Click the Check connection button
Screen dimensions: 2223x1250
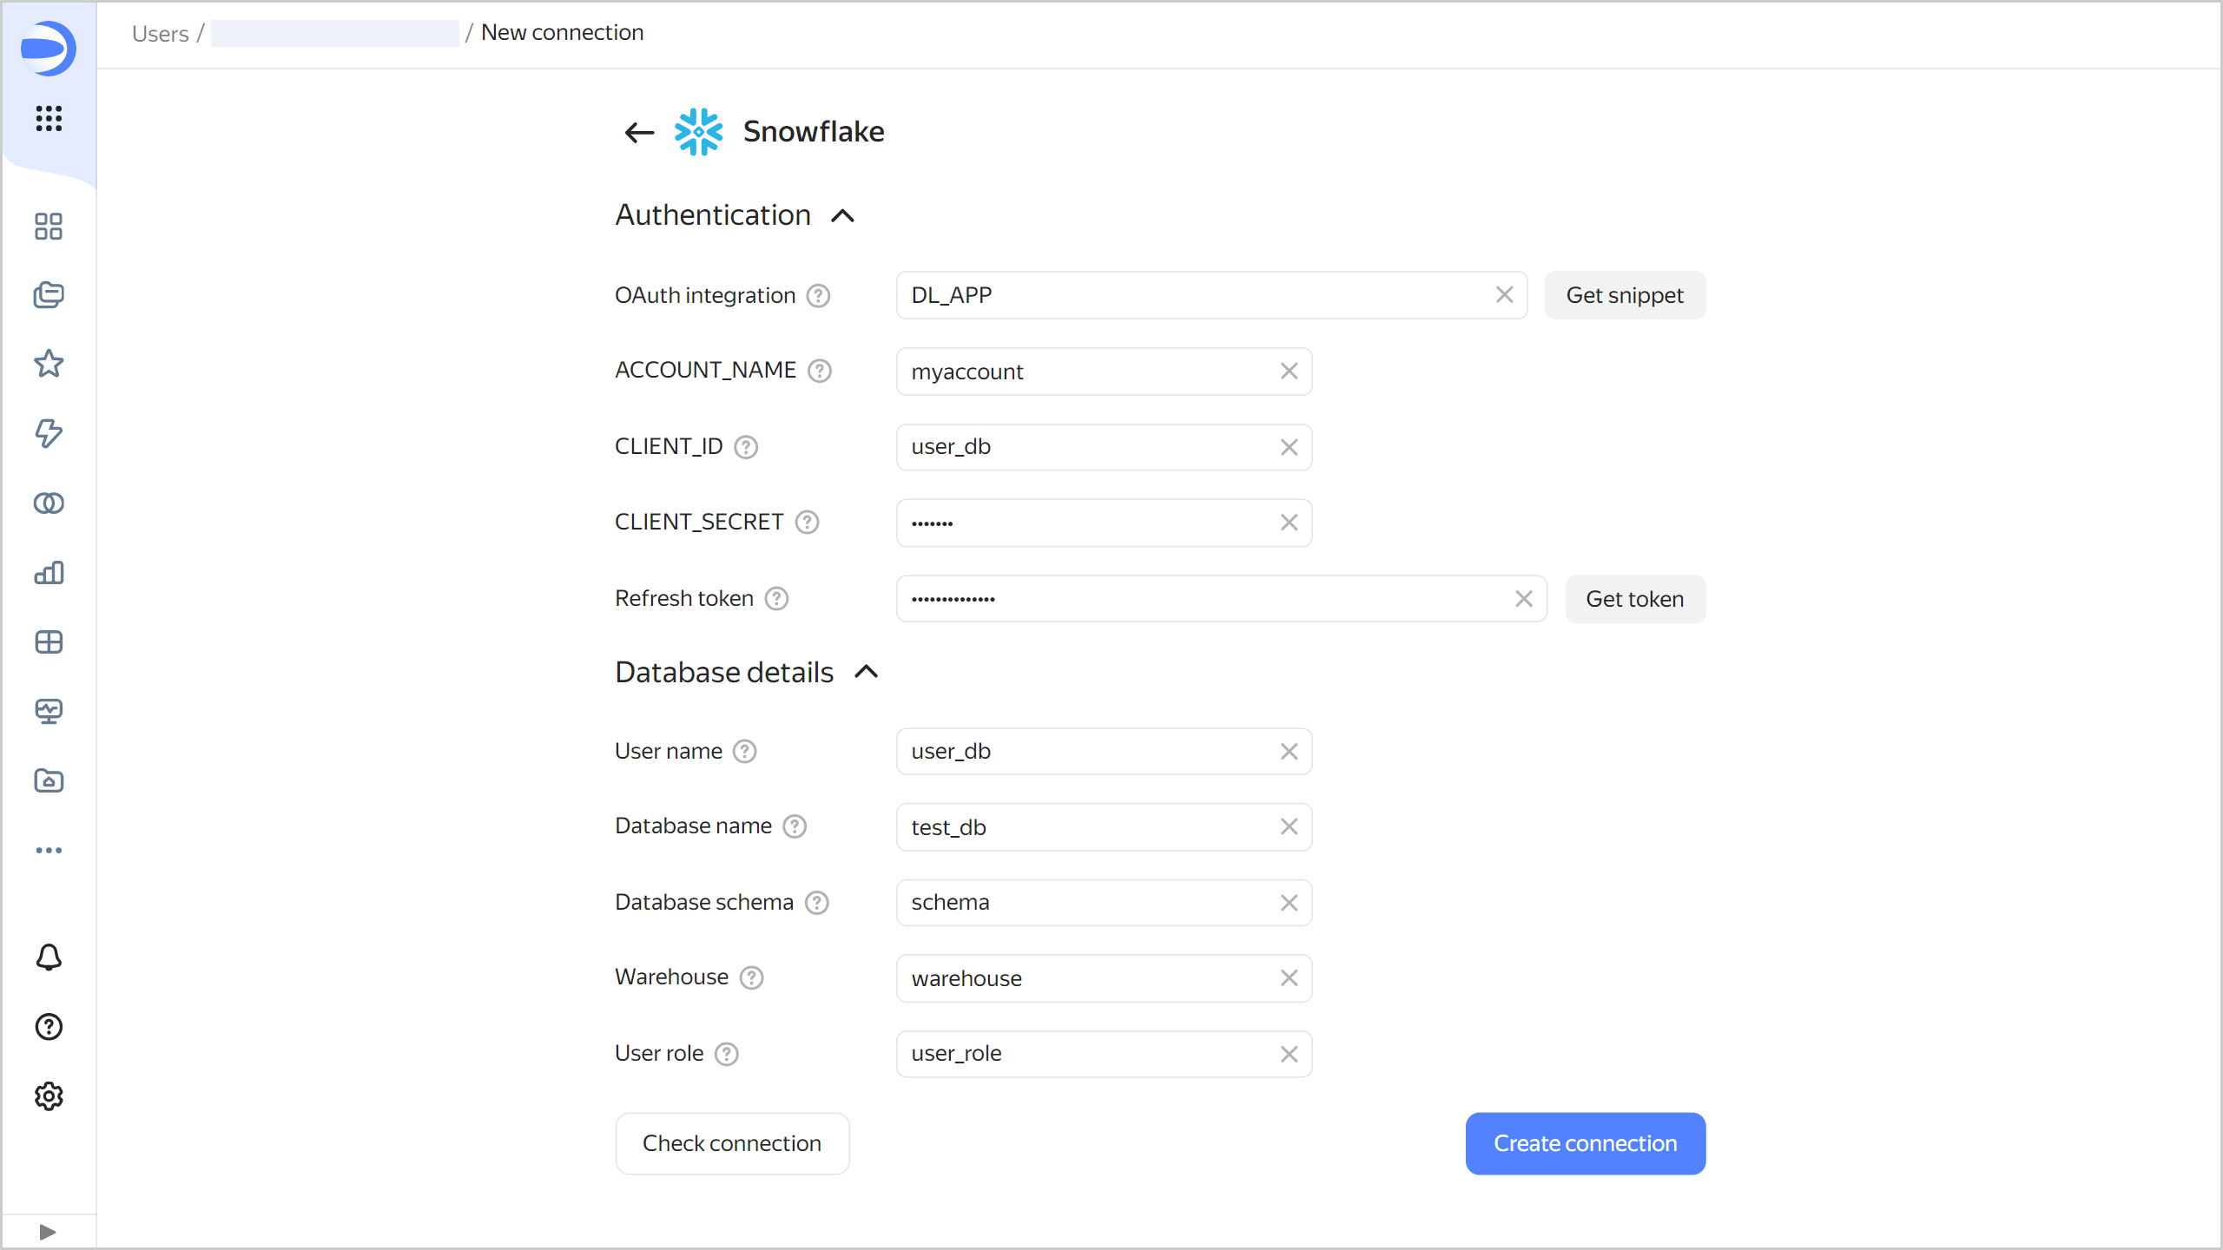731,1143
